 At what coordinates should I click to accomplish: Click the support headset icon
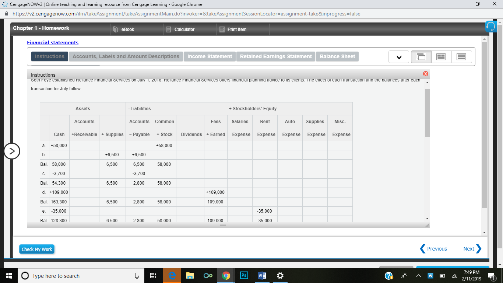491,27
